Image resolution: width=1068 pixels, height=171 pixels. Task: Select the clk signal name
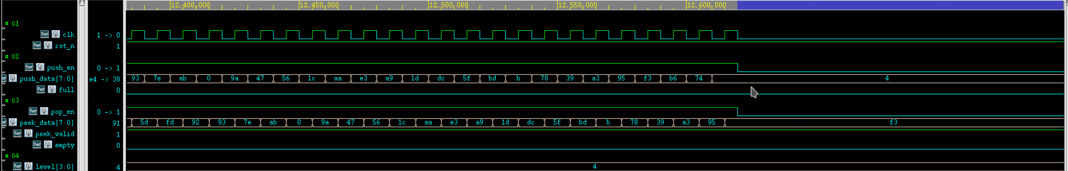[69, 35]
